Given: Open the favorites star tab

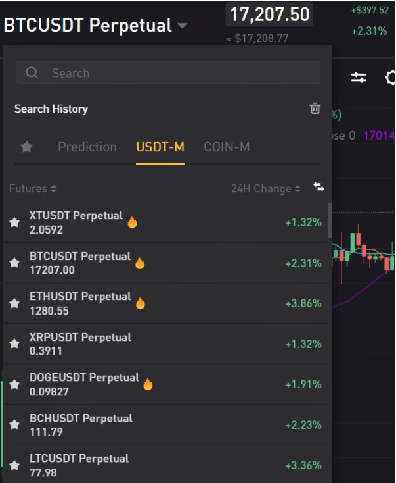Looking at the screenshot, I should 27,147.
